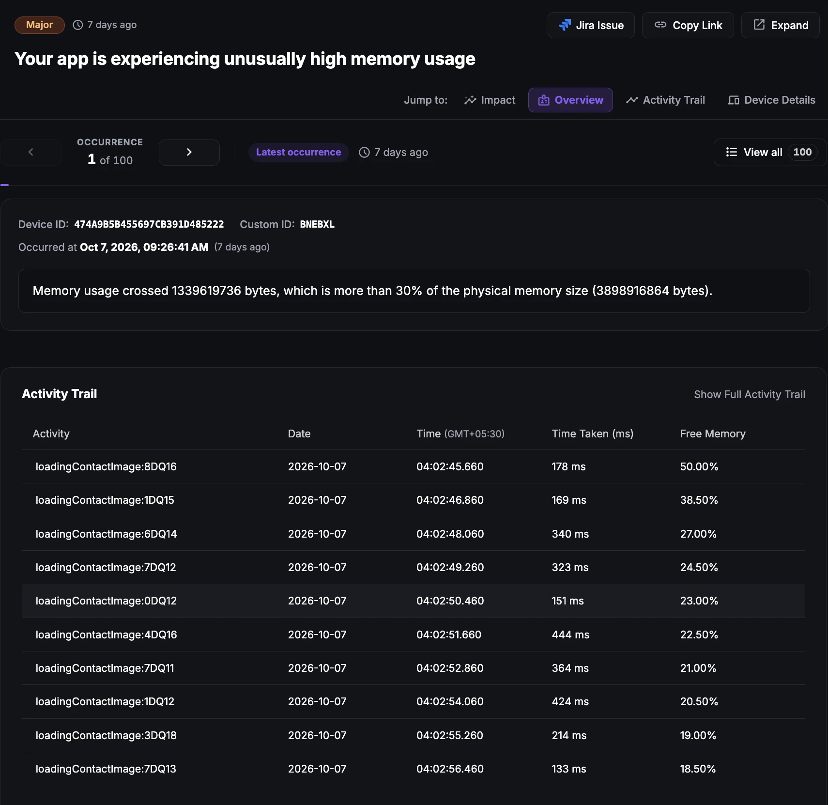The width and height of the screenshot is (828, 805).
Task: Create a Jira Issue
Action: point(591,25)
